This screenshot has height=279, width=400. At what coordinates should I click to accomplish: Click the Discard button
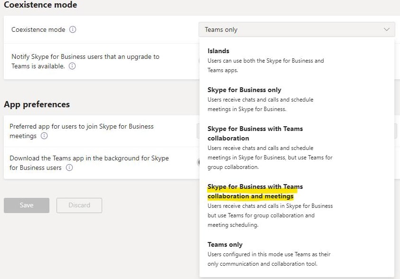pos(79,205)
